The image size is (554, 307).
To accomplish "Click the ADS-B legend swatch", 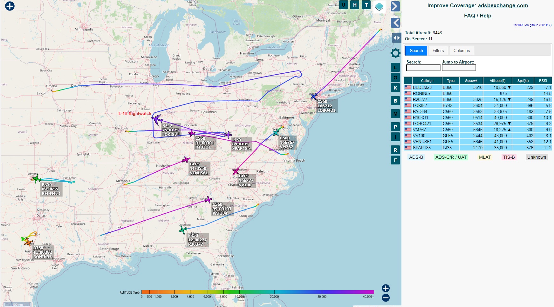I will 416,157.
